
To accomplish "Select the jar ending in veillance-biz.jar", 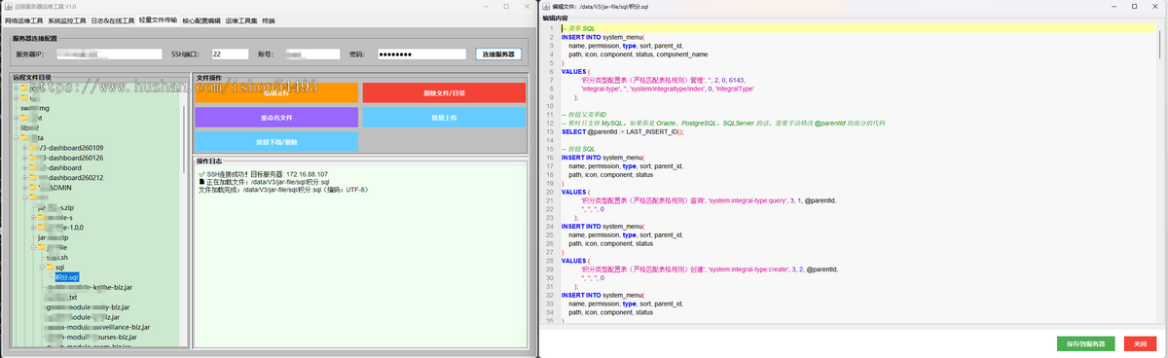I will [97, 327].
